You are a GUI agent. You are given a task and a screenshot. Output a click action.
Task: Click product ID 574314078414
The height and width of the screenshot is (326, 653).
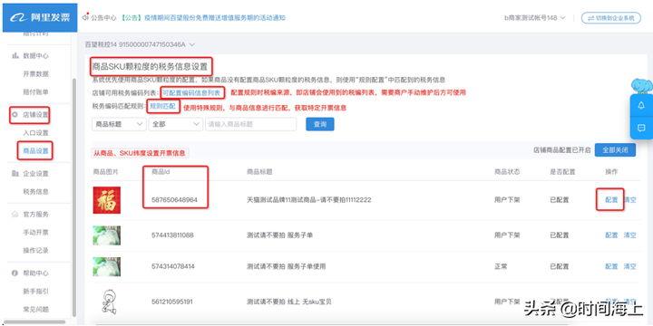[173, 266]
